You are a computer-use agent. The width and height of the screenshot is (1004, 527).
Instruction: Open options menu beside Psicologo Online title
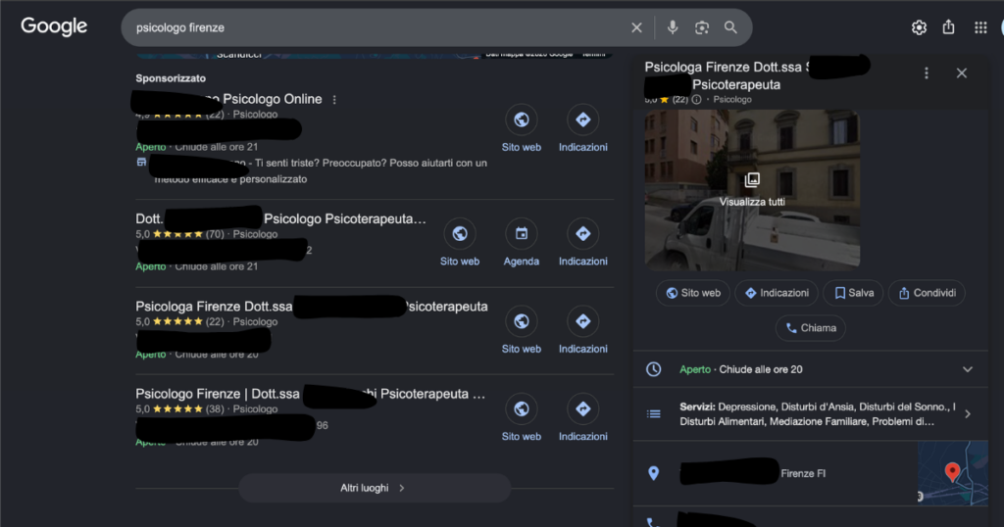tap(334, 100)
